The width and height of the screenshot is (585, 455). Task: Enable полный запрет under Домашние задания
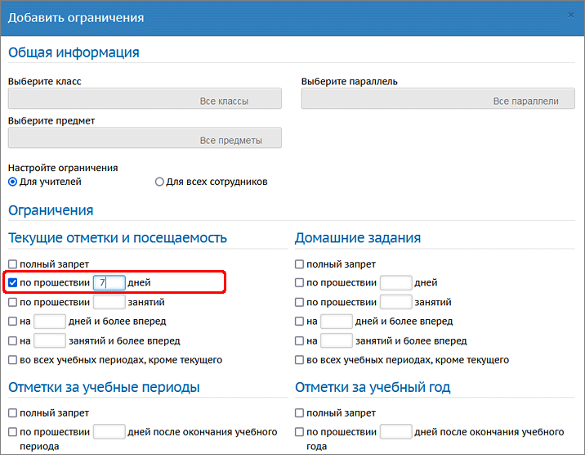pos(300,264)
